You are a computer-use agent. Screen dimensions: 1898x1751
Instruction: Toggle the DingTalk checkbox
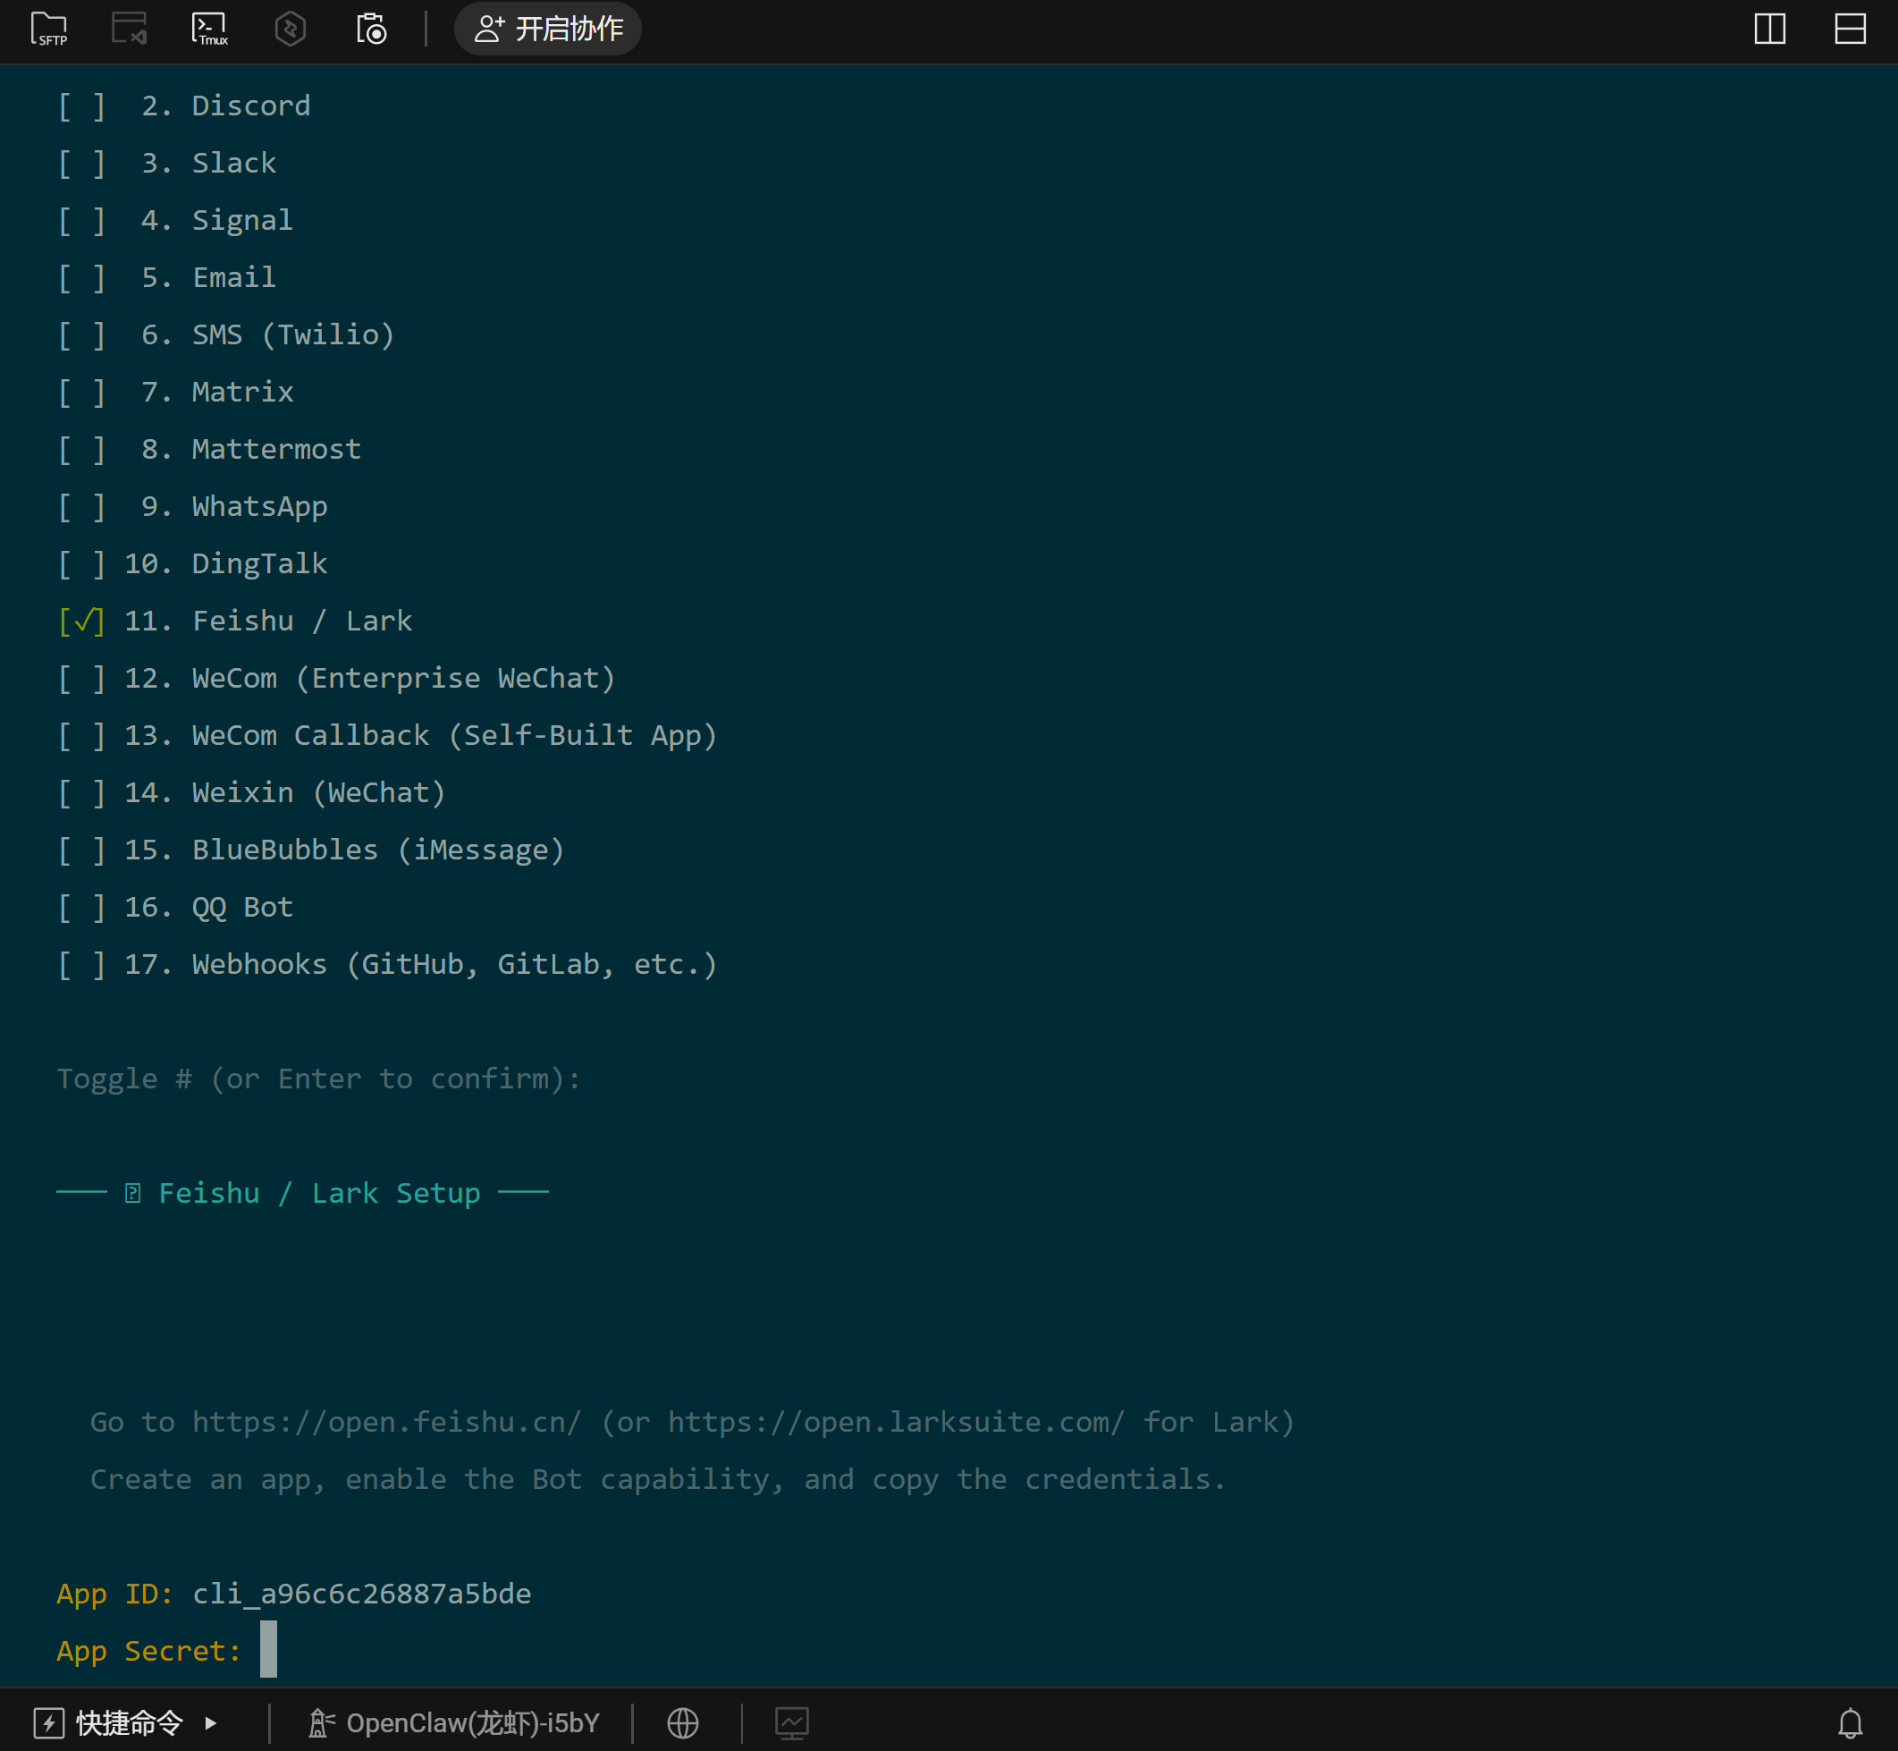tap(81, 563)
